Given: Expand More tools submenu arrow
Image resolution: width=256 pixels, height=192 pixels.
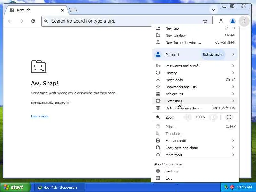Looking at the screenshot, I should [x=233, y=155].
